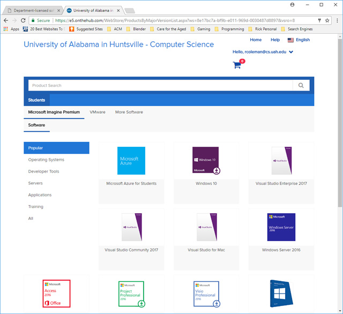Click the Home link in header

(256, 40)
